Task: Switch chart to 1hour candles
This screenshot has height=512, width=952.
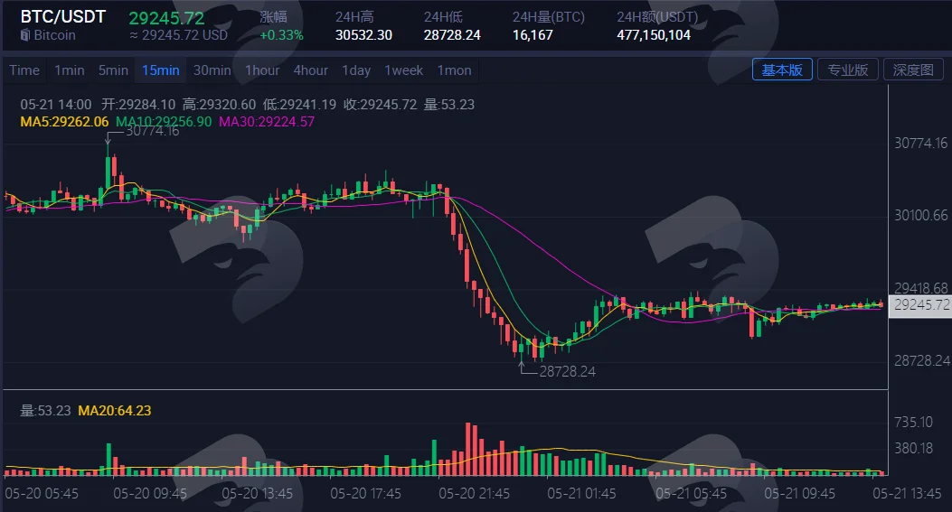Action: coord(262,70)
